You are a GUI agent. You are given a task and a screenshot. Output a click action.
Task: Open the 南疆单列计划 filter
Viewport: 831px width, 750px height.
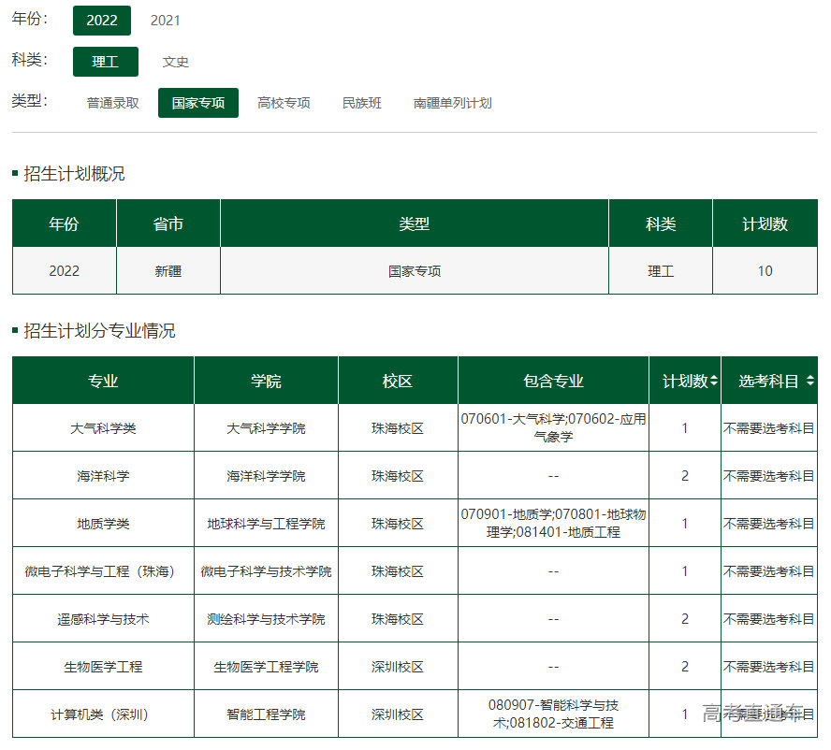[452, 103]
